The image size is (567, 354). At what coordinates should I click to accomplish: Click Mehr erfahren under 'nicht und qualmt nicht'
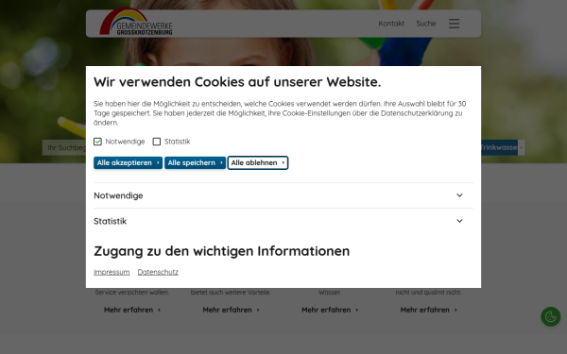tap(428, 310)
